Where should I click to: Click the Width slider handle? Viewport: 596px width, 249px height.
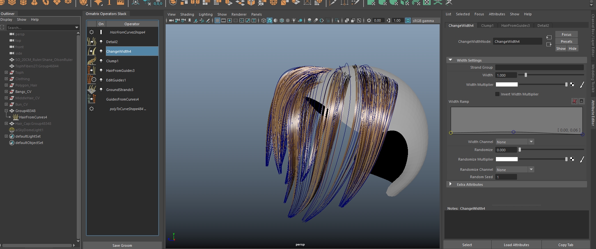tap(526, 75)
